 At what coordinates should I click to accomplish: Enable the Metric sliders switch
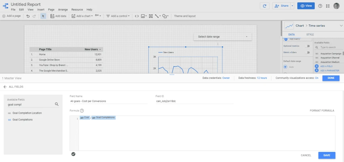tap(307, 52)
